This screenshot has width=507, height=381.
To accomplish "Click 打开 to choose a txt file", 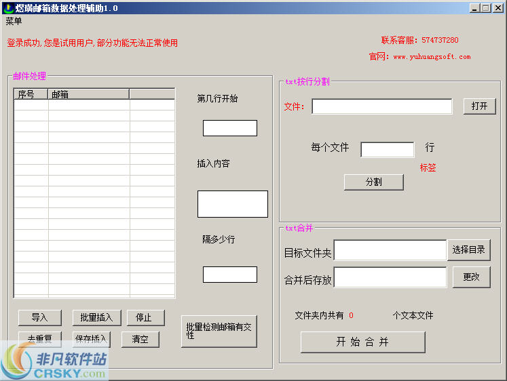I will pos(480,106).
